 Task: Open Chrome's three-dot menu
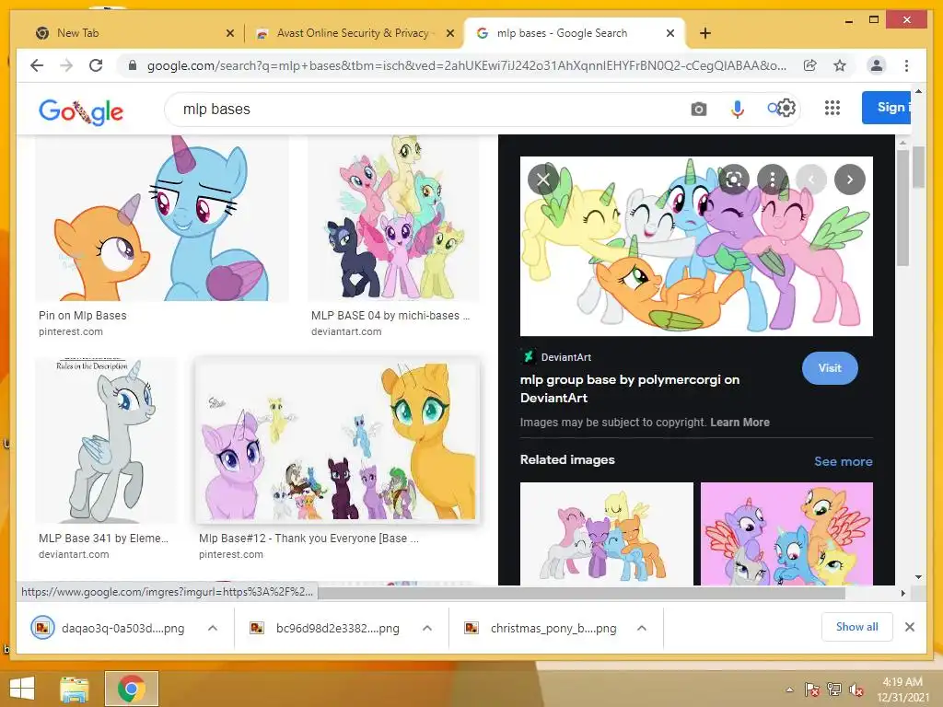pos(906,65)
